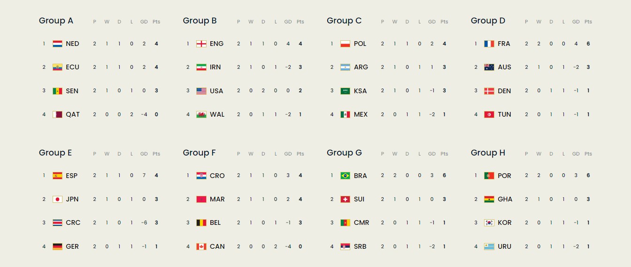631x267 pixels.
Task: Click the Qatar flag in Group A
Action: [57, 114]
